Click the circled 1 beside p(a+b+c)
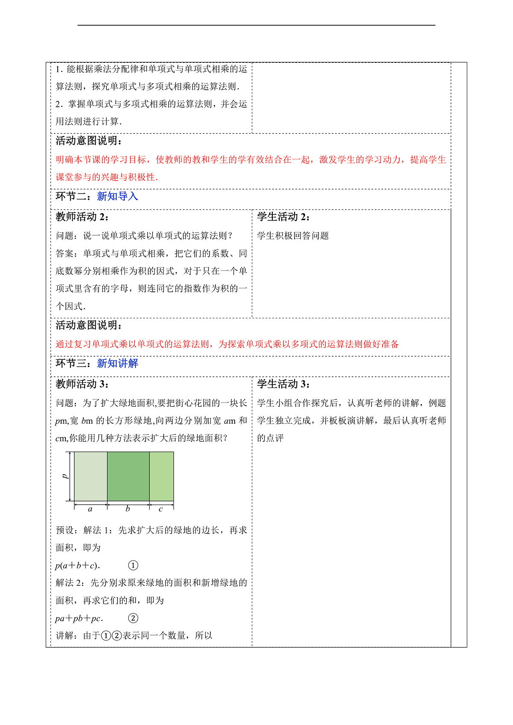 pyautogui.click(x=133, y=566)
